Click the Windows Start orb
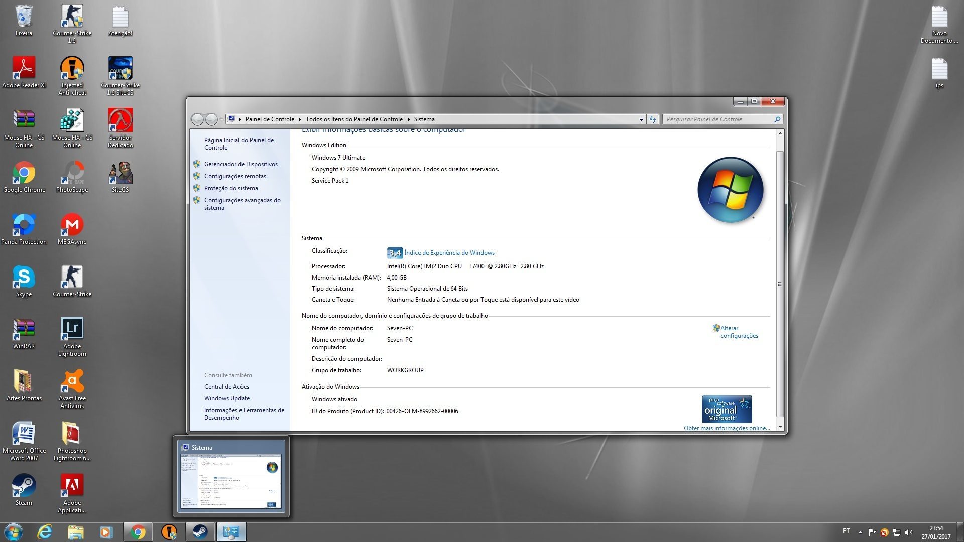964x542 pixels. [x=14, y=532]
